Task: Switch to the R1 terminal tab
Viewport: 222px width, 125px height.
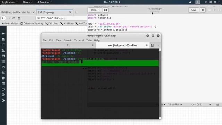Action: [x=68, y=45]
